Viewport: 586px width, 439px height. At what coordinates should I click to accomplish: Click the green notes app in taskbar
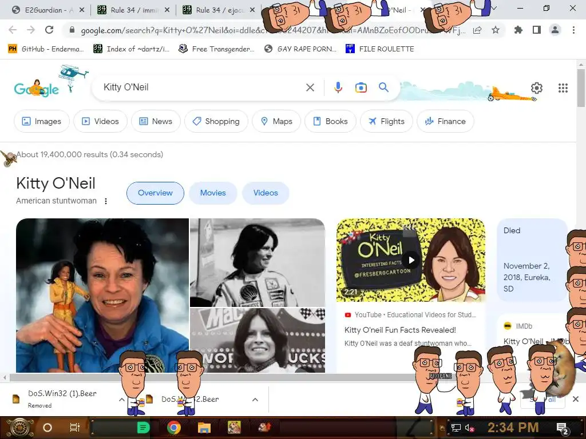pos(144,428)
